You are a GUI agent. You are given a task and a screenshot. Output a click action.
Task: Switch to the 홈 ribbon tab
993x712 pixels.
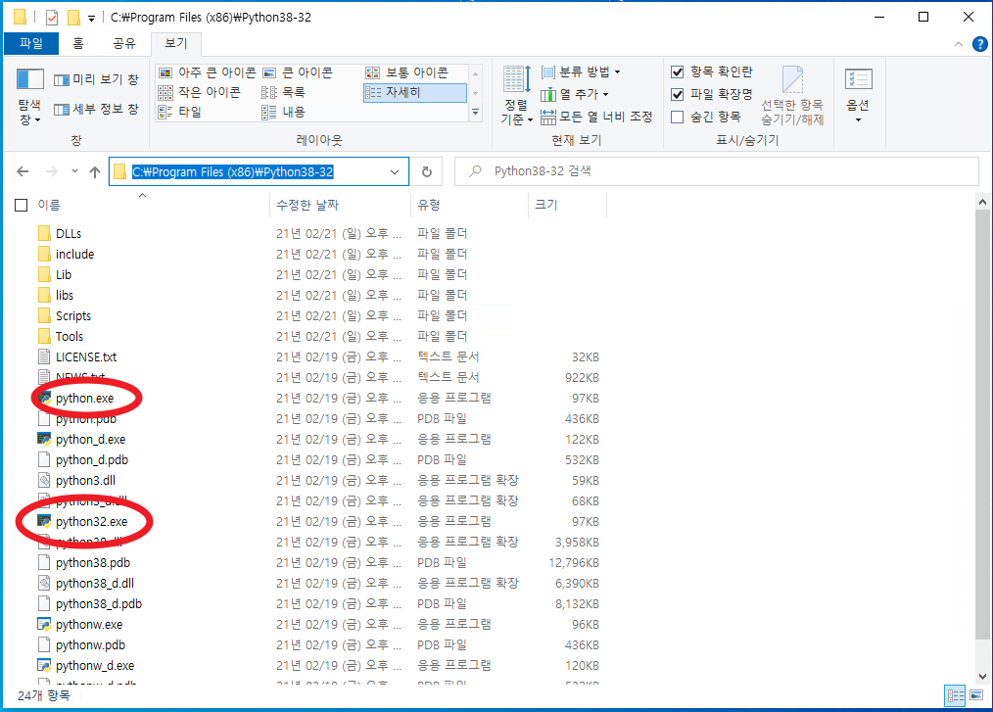[78, 43]
